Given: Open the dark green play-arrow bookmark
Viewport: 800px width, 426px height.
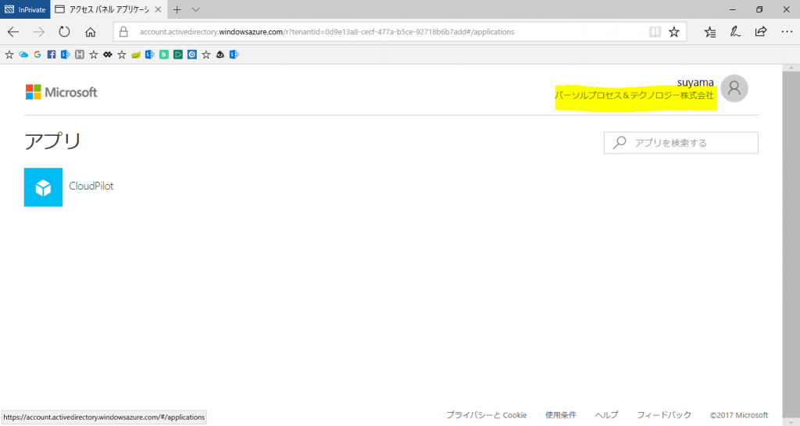Looking at the screenshot, I should [x=178, y=55].
